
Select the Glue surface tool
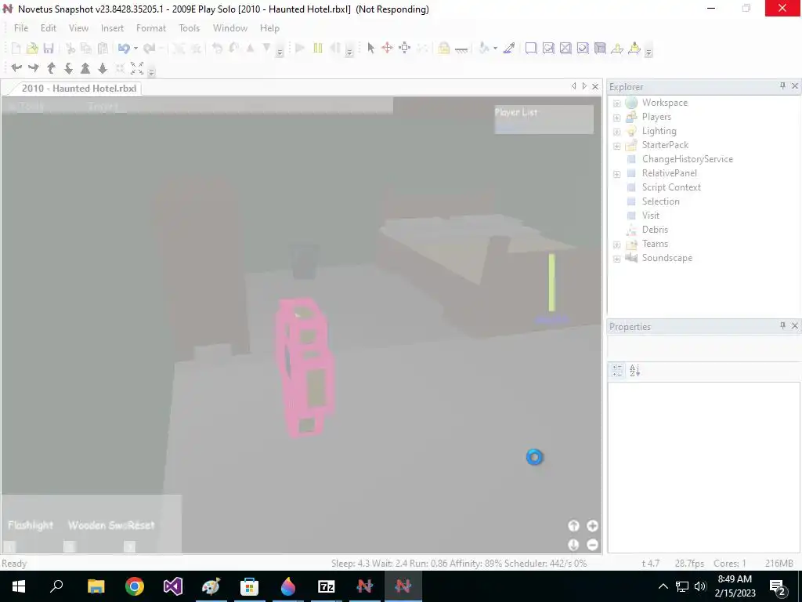[x=548, y=48]
